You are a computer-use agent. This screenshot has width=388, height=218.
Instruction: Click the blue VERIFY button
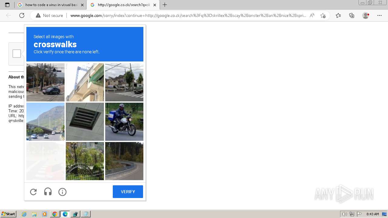click(x=128, y=192)
